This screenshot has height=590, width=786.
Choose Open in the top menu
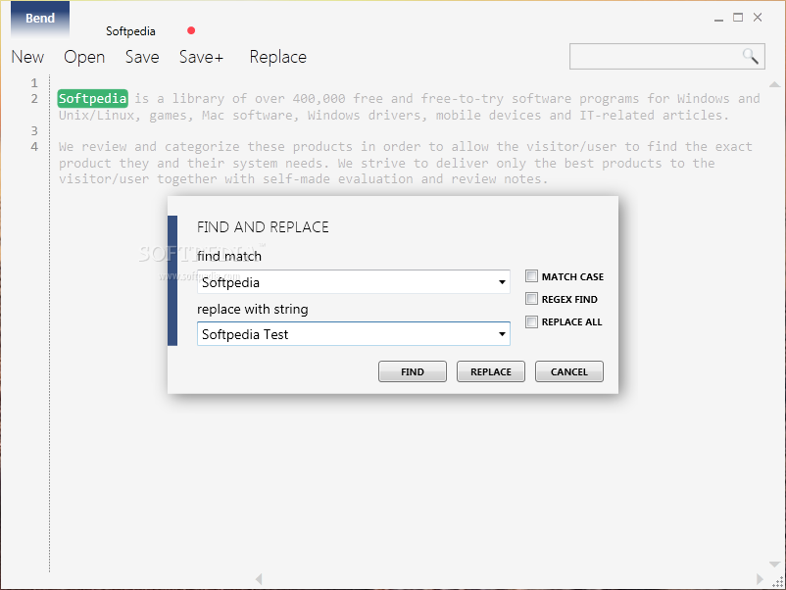point(84,57)
